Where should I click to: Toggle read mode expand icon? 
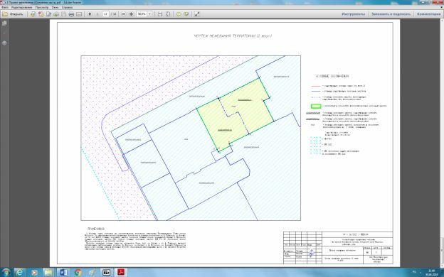point(197,14)
